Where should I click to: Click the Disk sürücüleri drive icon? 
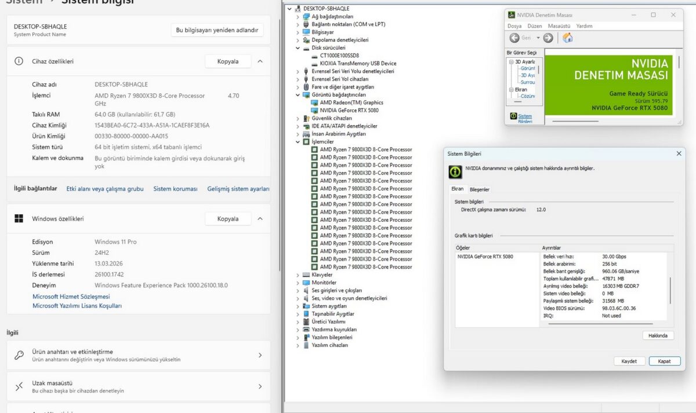[x=306, y=47]
